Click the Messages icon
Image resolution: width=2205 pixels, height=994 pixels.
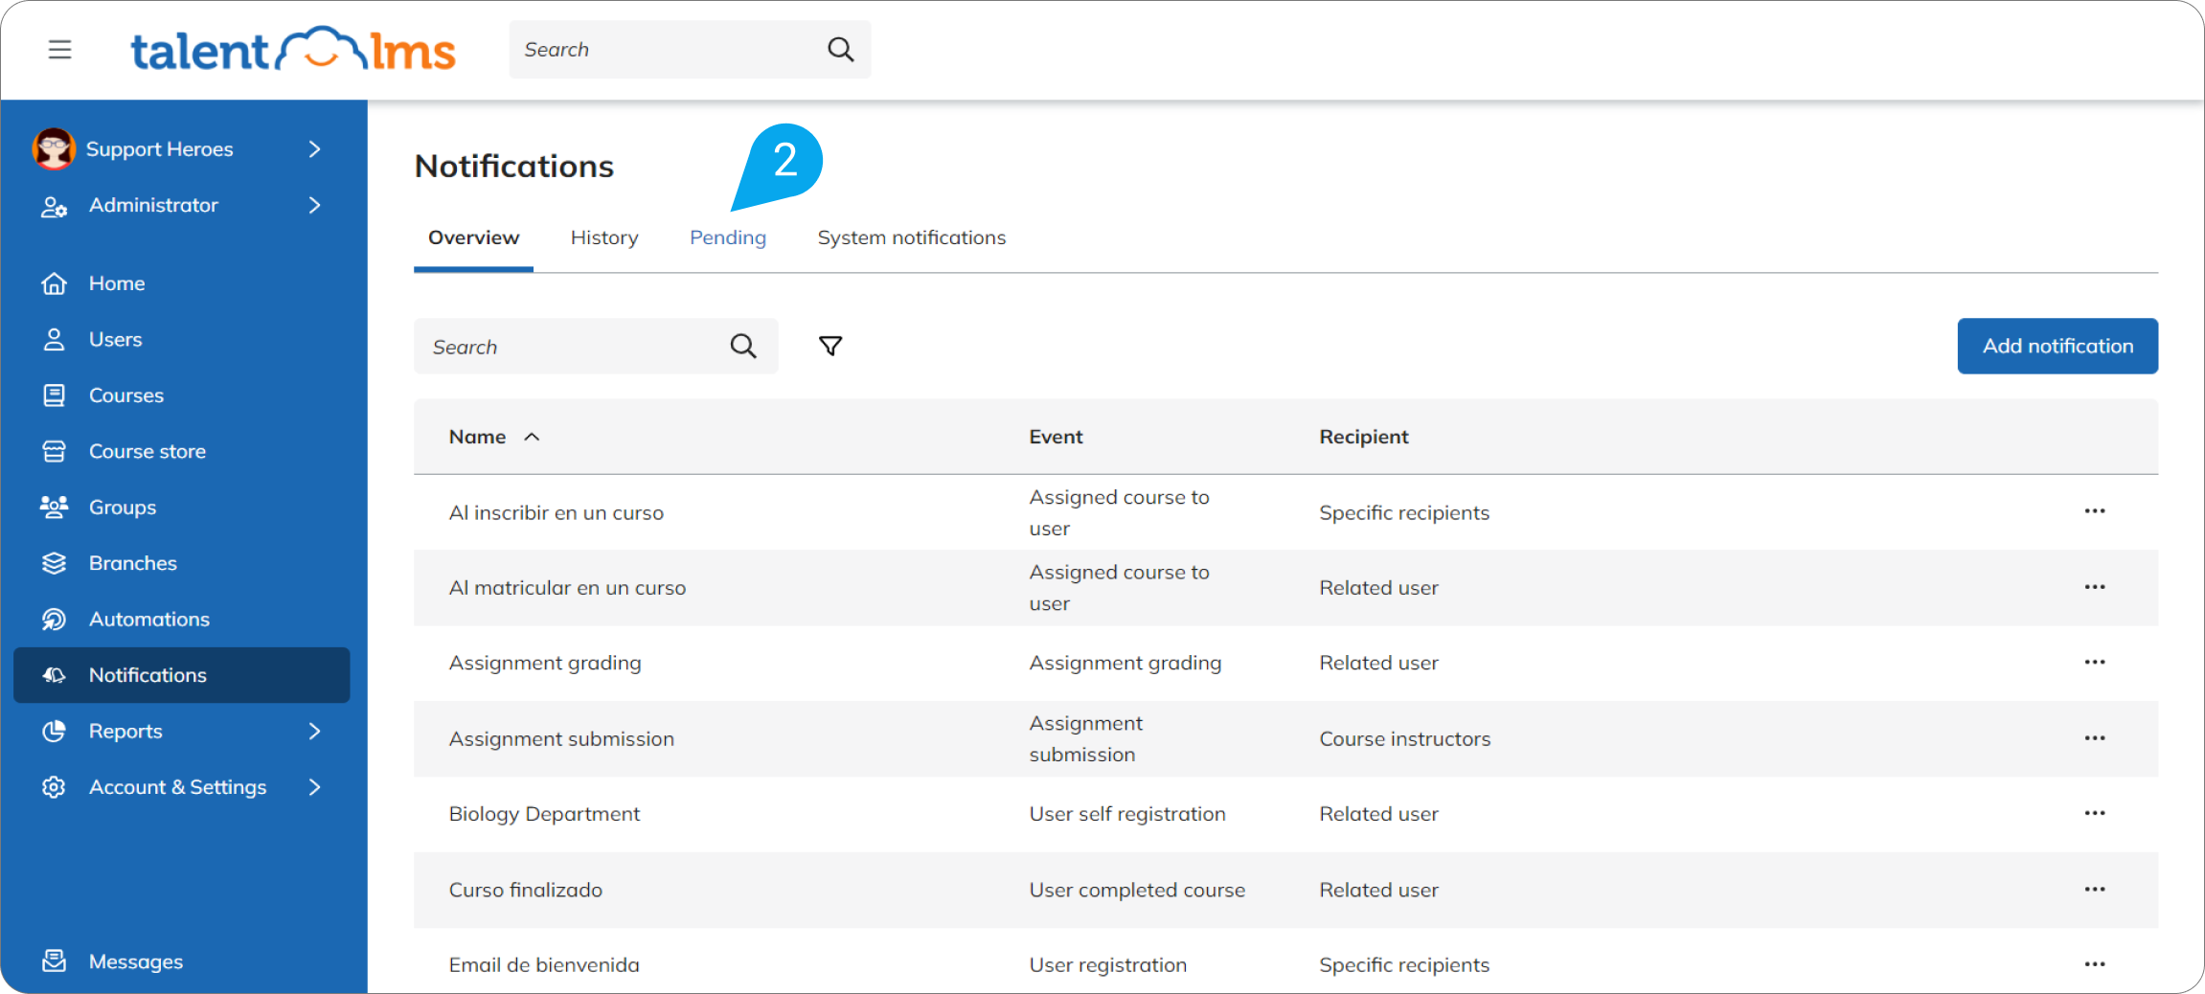coord(54,960)
